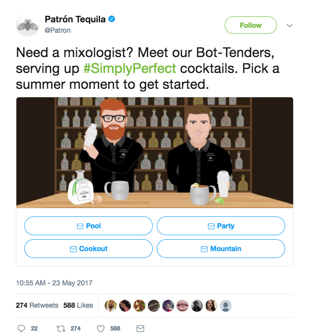The width and height of the screenshot is (311, 335).
Task: Click the direct message envelope icon
Action: (140, 329)
